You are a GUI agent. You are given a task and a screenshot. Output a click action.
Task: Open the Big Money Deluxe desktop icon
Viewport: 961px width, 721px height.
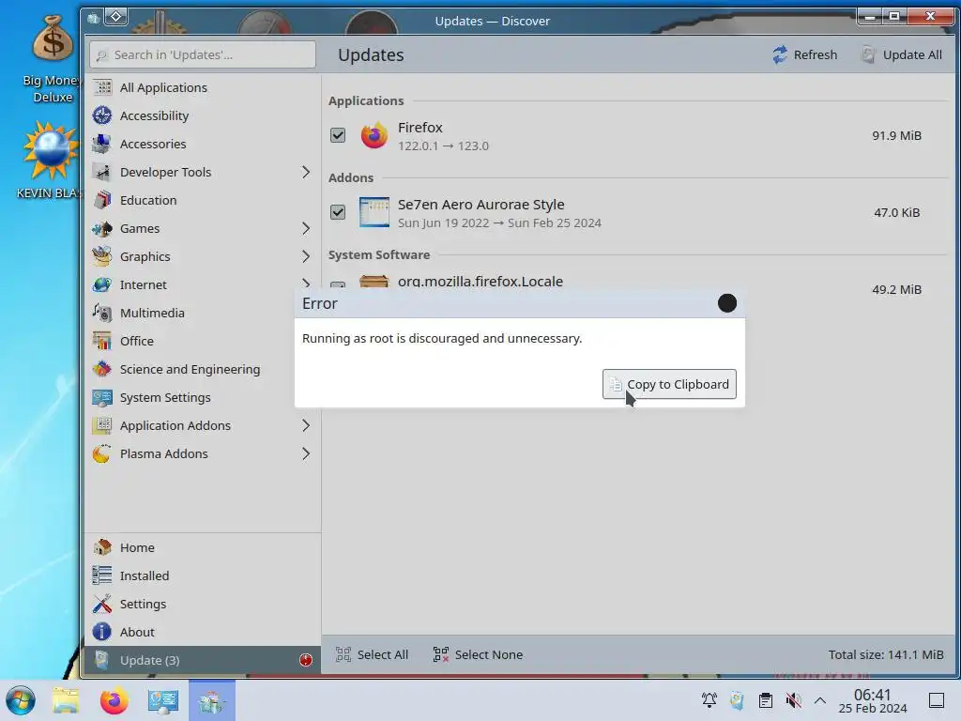tap(53, 60)
